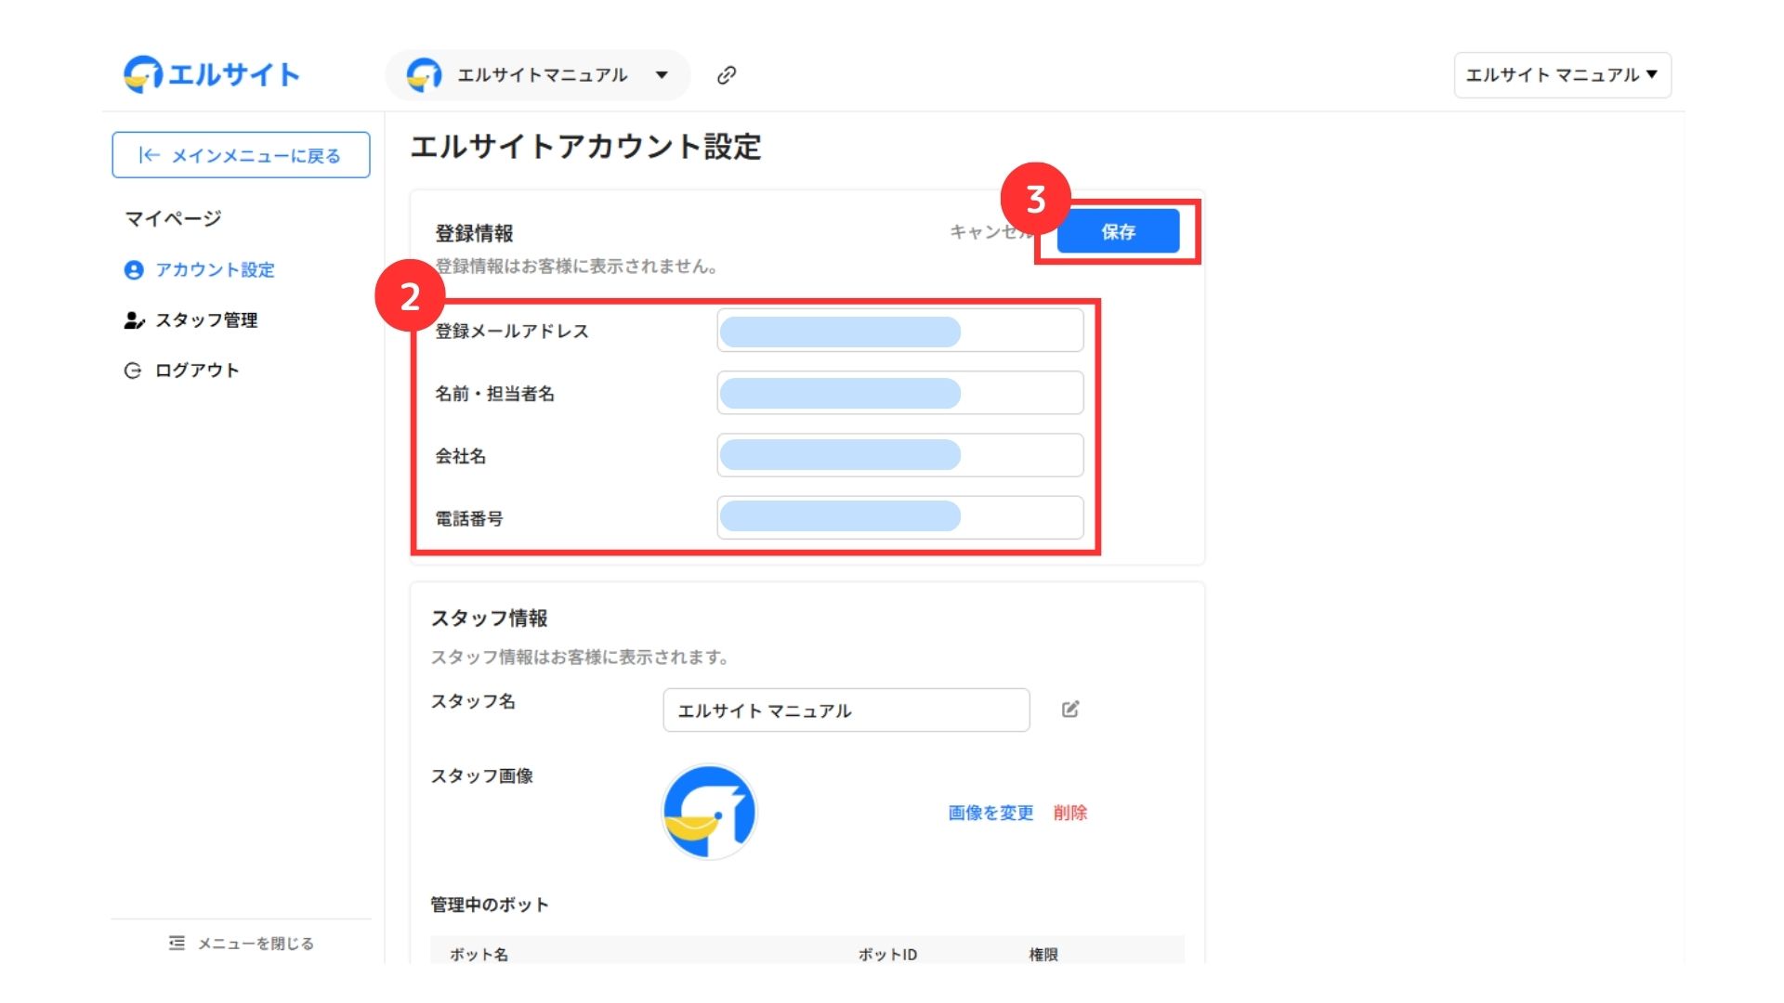
Task: Click the red 削除 link
Action: pos(1069,813)
